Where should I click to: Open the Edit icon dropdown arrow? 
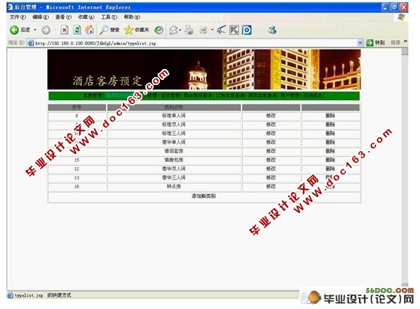pos(212,30)
